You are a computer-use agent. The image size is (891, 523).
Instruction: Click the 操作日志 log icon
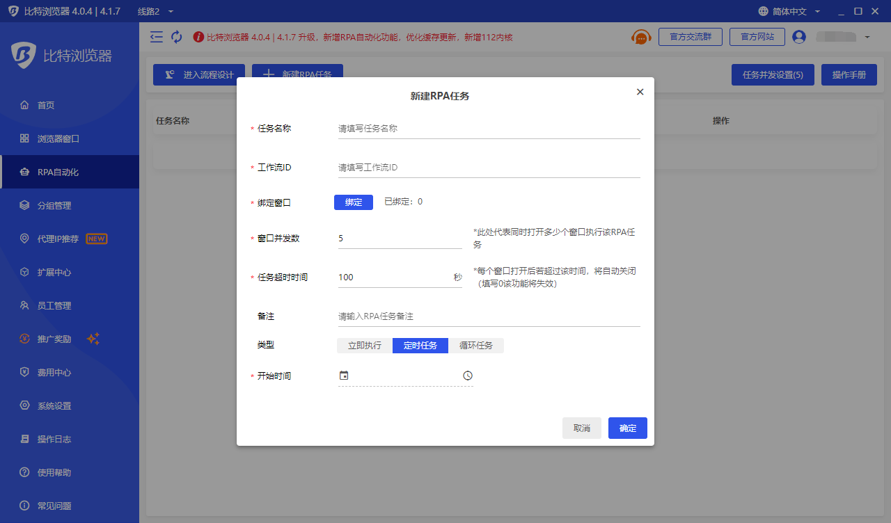(x=24, y=439)
